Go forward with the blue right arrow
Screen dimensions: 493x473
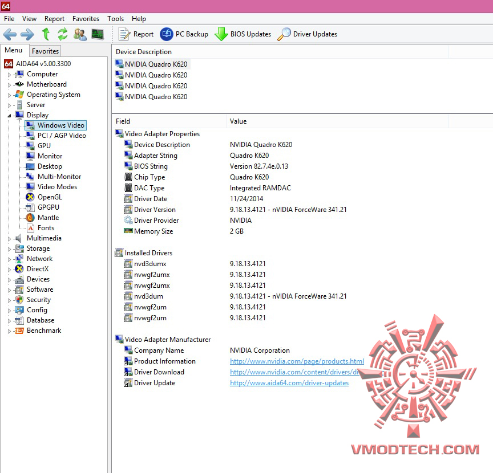click(x=27, y=34)
